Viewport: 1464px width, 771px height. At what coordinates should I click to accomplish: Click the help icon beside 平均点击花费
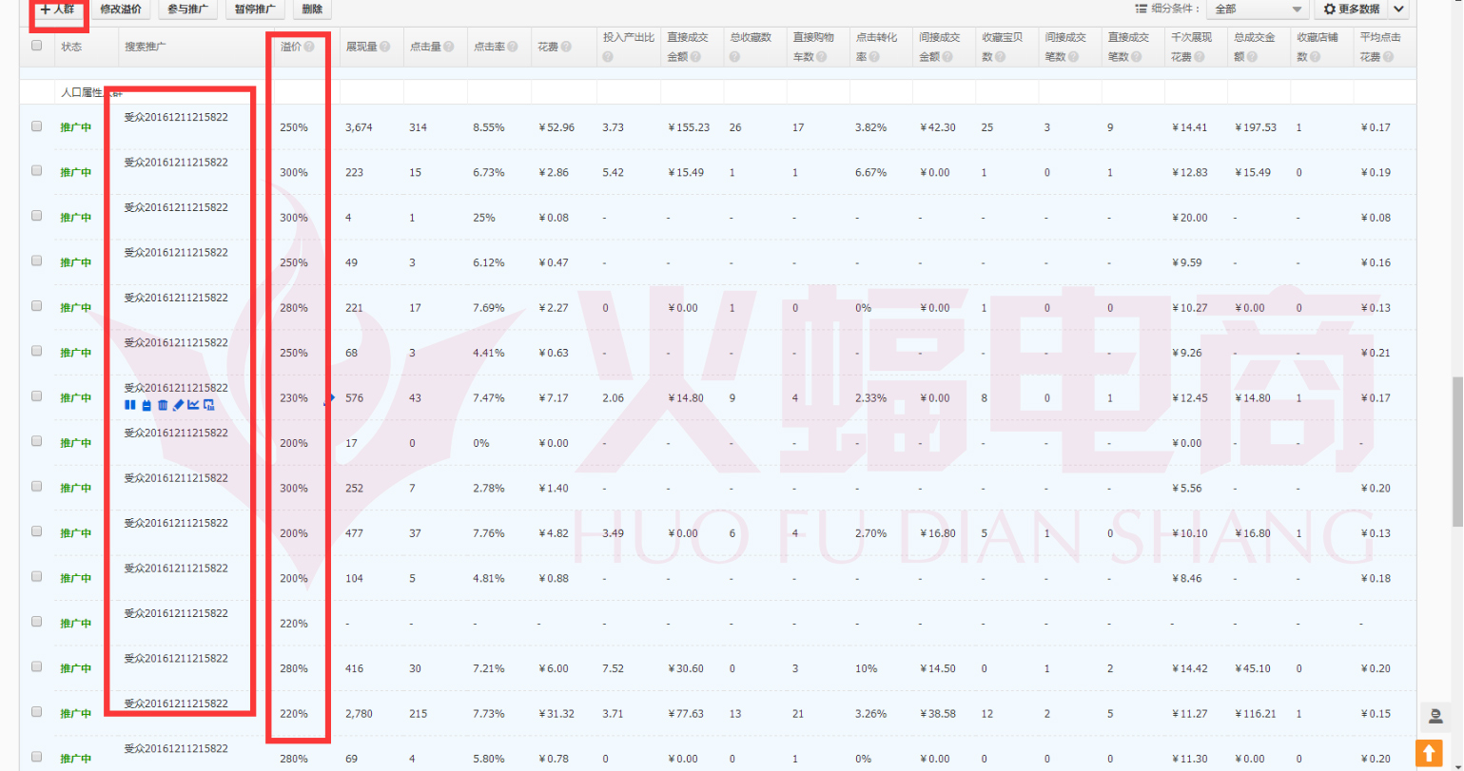tap(1388, 57)
